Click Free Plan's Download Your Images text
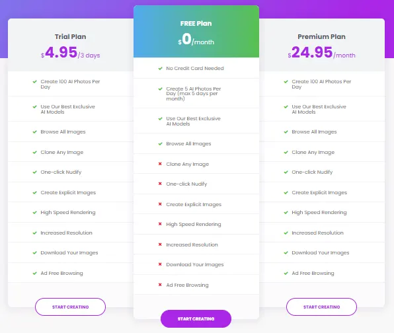Image resolution: width=394 pixels, height=333 pixels. (195, 264)
